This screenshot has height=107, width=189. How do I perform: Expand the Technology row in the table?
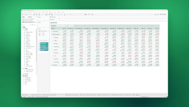point(52,31)
